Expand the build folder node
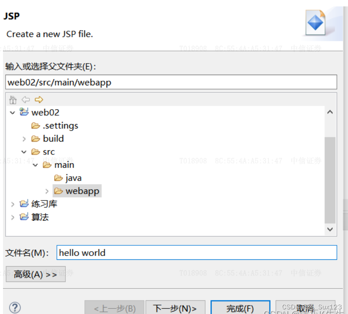Viewport: 348px width, 314px height. click(x=24, y=139)
